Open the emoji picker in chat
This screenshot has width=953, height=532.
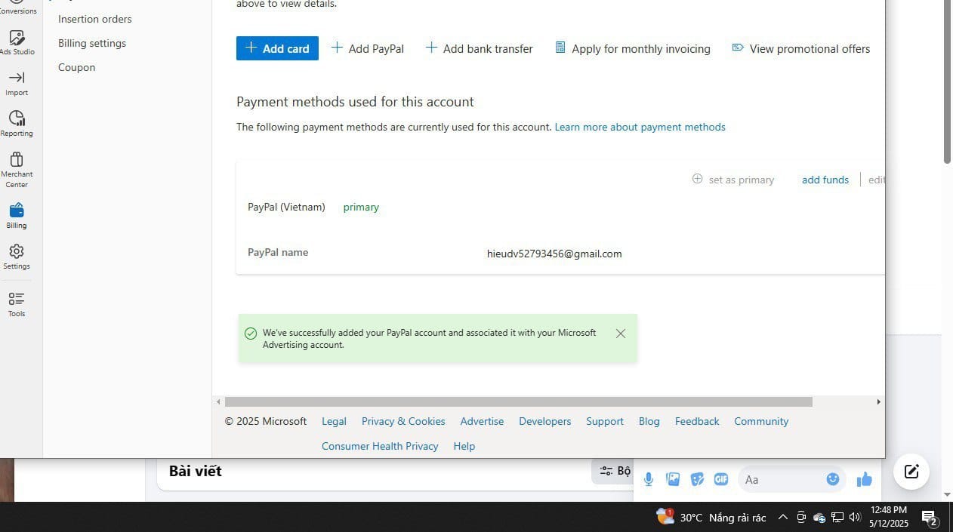[833, 479]
